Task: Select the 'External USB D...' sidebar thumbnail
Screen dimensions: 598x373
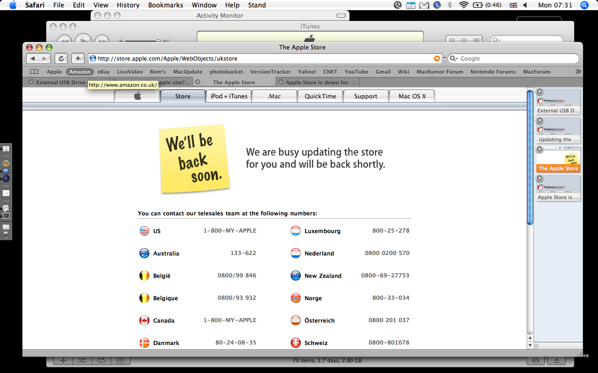Action: [x=558, y=101]
